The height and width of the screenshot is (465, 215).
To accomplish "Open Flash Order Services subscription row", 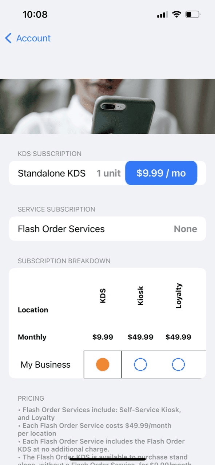I will 107,229.
